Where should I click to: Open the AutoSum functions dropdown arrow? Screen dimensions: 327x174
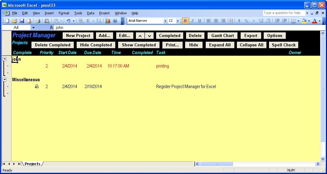tap(93, 21)
